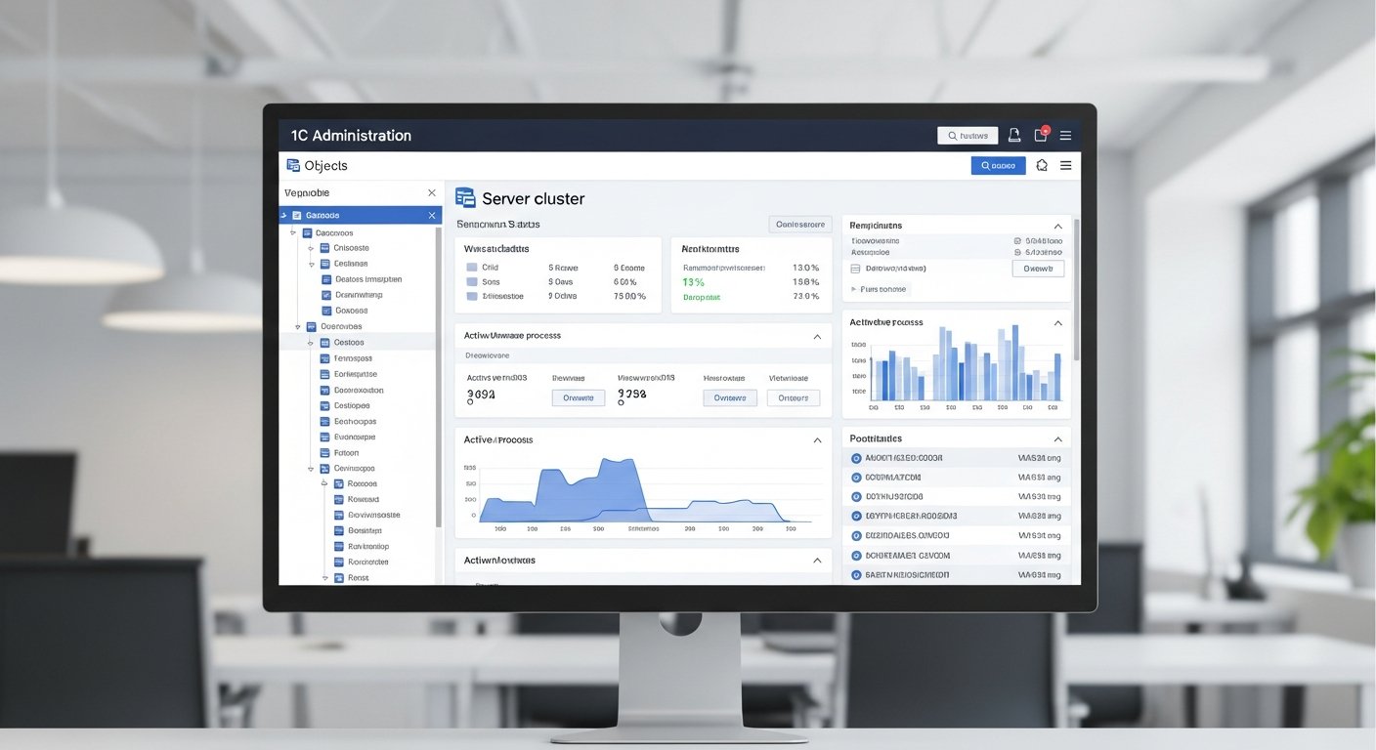Collapse the 'Caocvoos' tree node
Screen dimensions: 1376x750
click(x=292, y=233)
